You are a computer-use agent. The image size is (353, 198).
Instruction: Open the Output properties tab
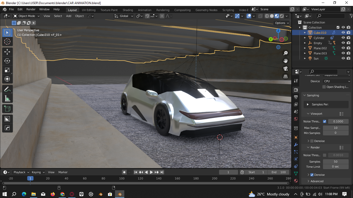coord(296,97)
